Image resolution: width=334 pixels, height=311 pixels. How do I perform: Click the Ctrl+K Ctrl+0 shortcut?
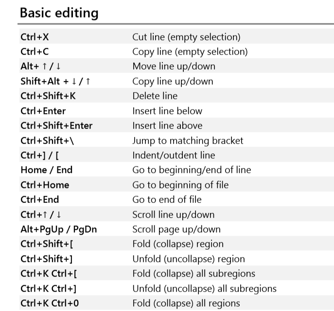coord(50,303)
